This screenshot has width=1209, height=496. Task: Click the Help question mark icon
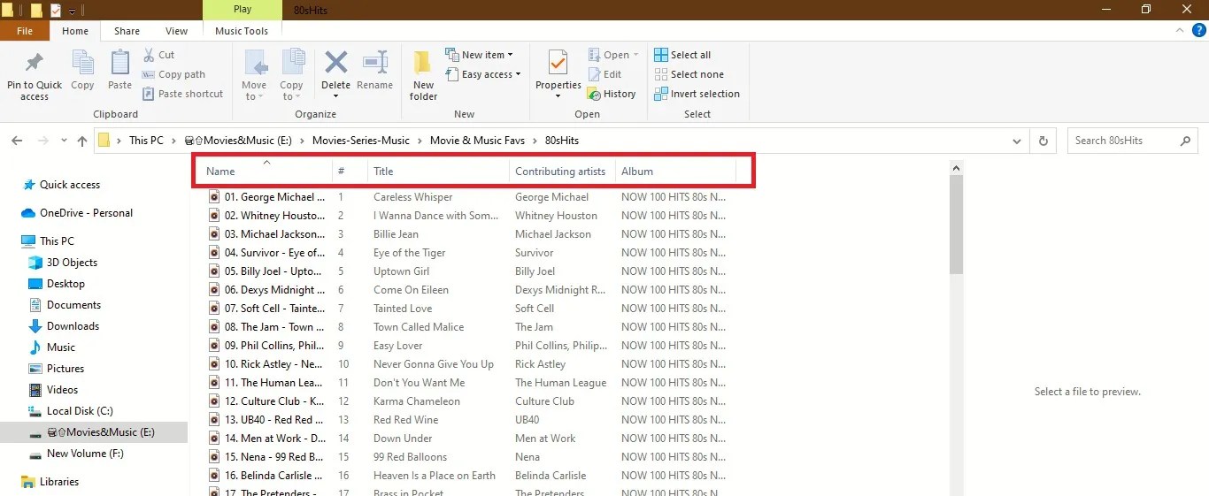point(1199,31)
